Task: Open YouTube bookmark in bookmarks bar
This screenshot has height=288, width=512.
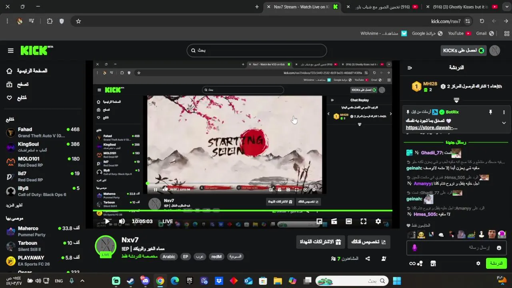Action: [459, 34]
